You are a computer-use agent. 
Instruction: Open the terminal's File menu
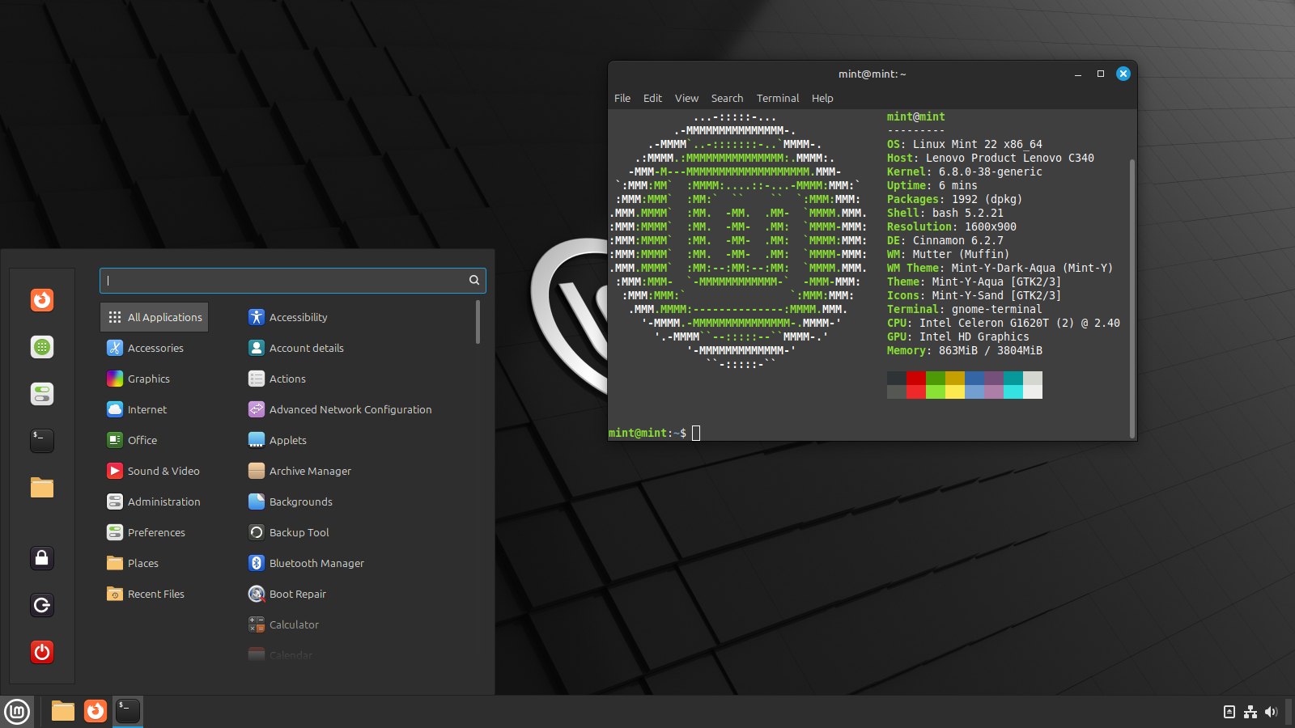[x=622, y=98]
